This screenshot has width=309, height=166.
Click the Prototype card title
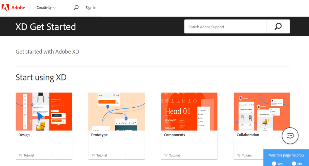[99, 135]
